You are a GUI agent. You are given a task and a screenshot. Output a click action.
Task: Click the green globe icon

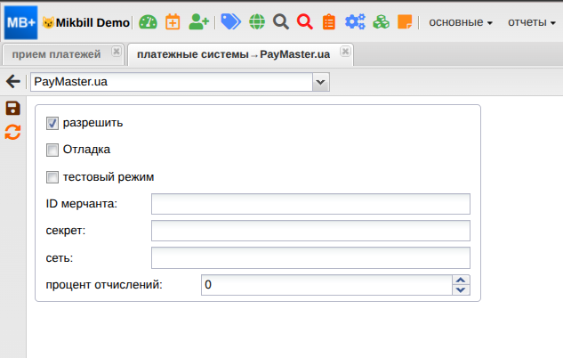click(x=257, y=22)
